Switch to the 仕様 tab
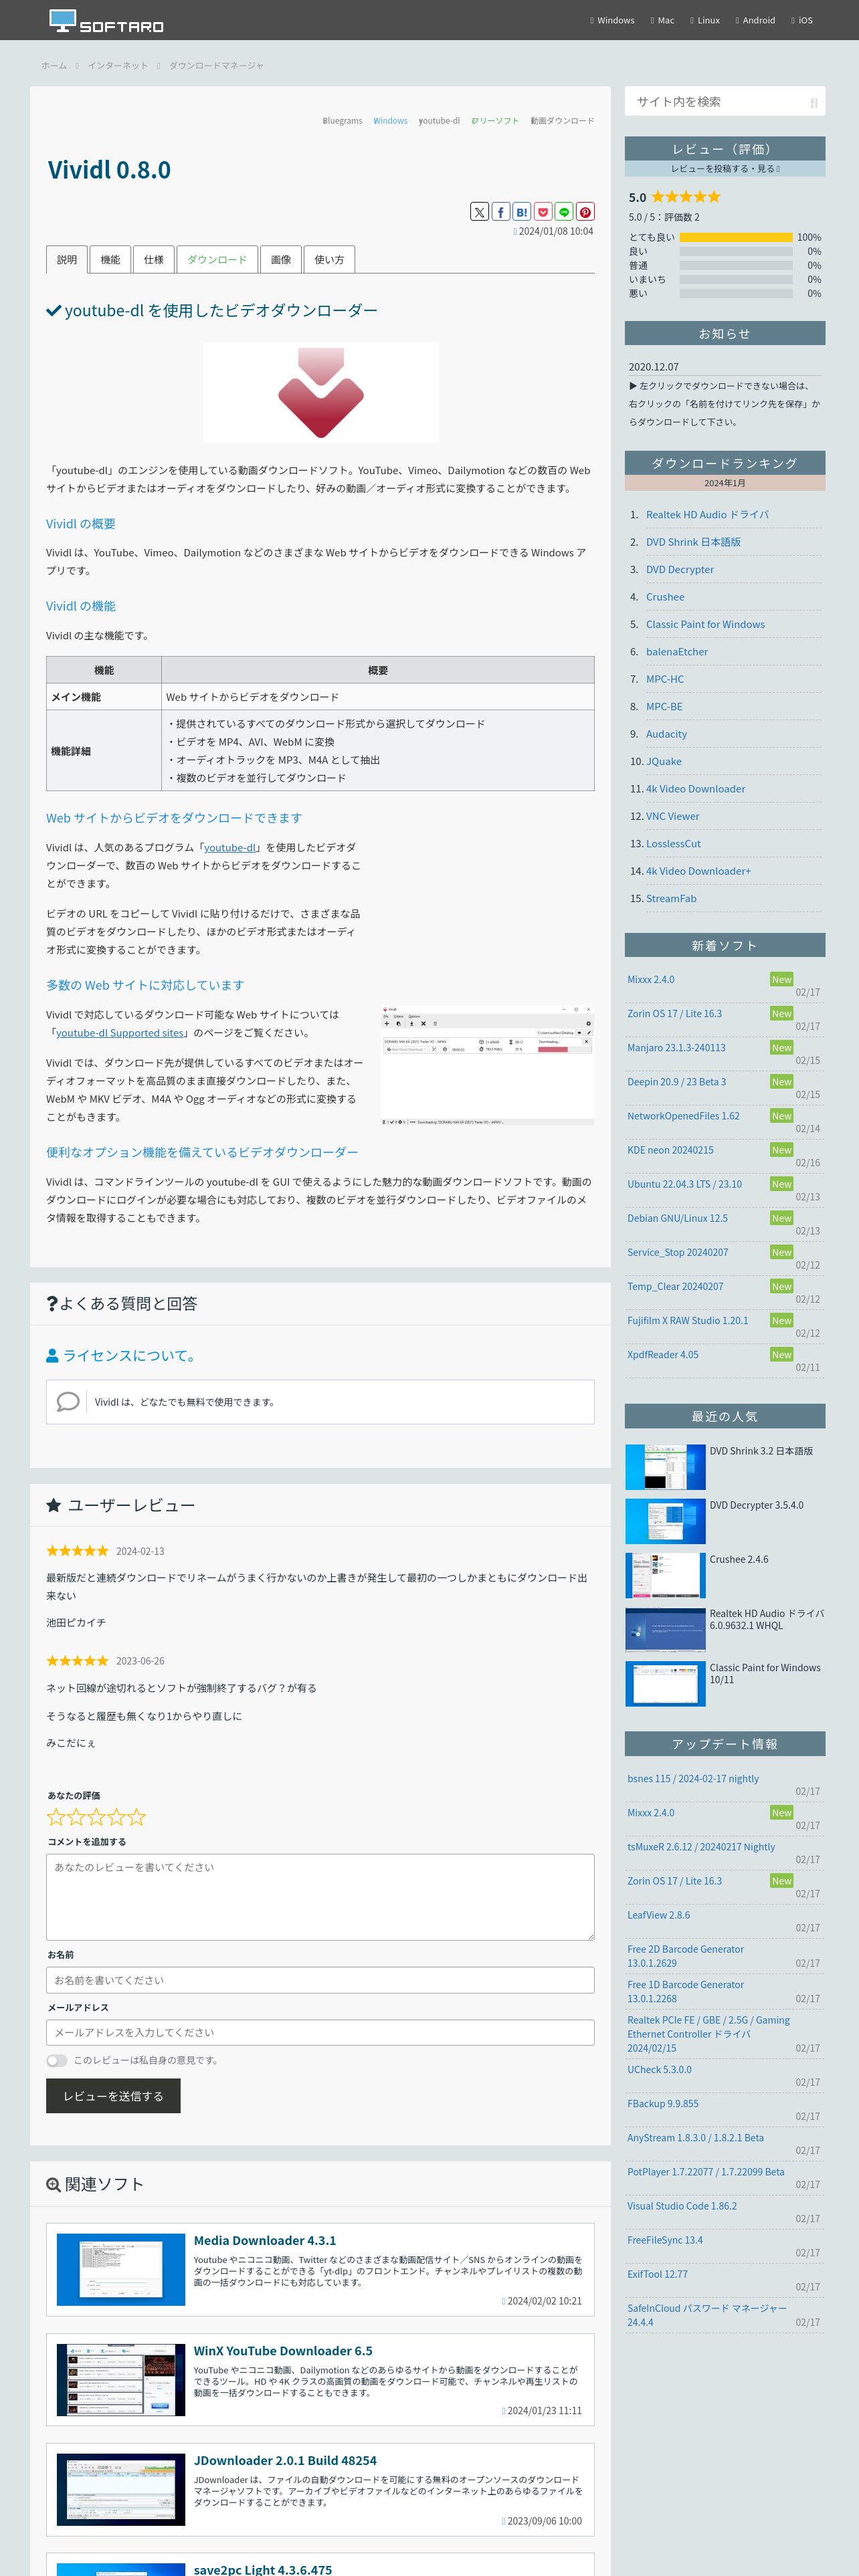Image resolution: width=859 pixels, height=2576 pixels. [154, 260]
